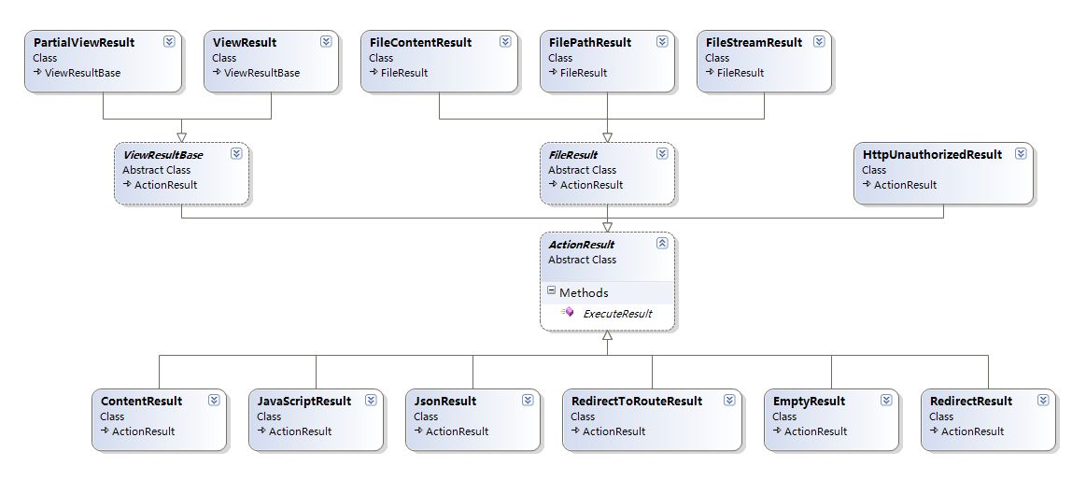The image size is (1086, 480).
Task: Collapse the Methods section of ActionResult
Action: [551, 291]
